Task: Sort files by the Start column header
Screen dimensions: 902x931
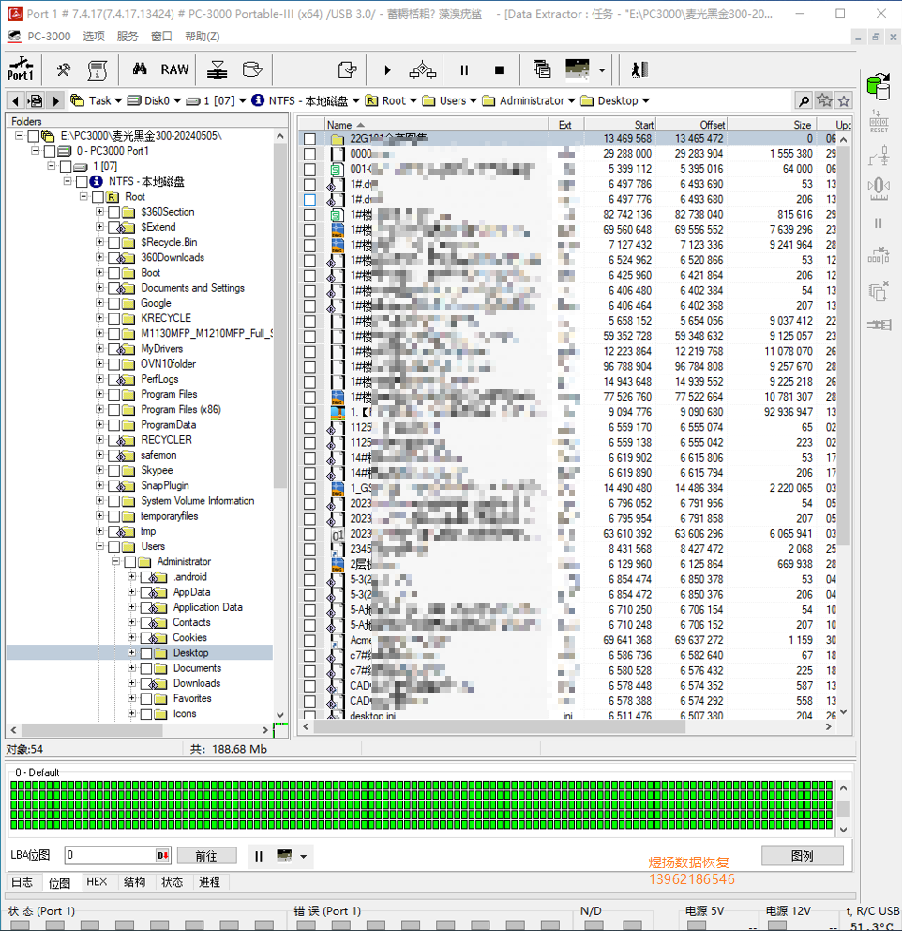Action: click(x=620, y=125)
